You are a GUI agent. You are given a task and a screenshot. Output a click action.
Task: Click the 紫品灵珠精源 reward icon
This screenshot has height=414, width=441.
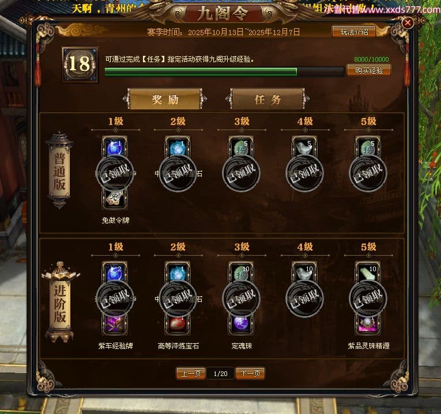click(368, 325)
